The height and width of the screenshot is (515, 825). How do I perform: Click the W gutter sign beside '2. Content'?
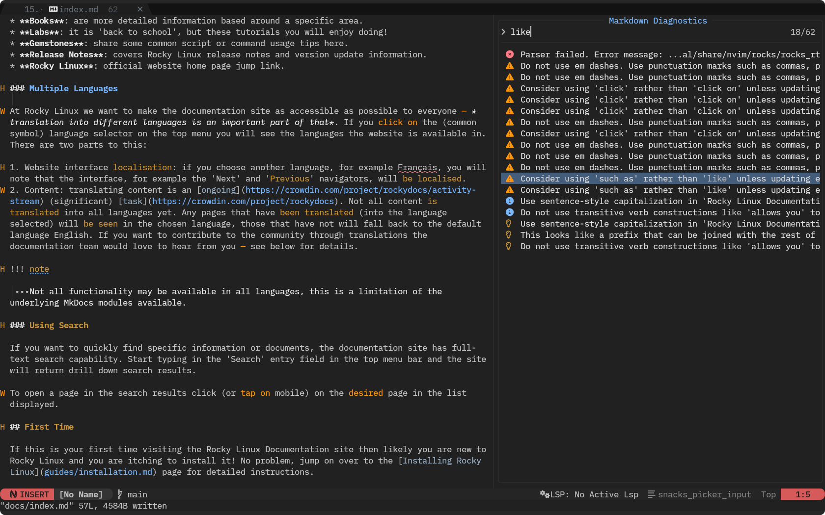pyautogui.click(x=3, y=190)
